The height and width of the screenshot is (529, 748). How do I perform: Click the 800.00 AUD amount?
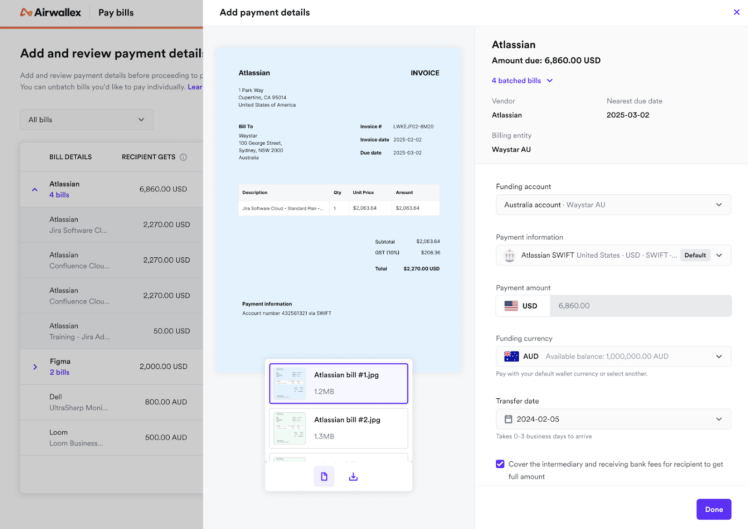(166, 402)
